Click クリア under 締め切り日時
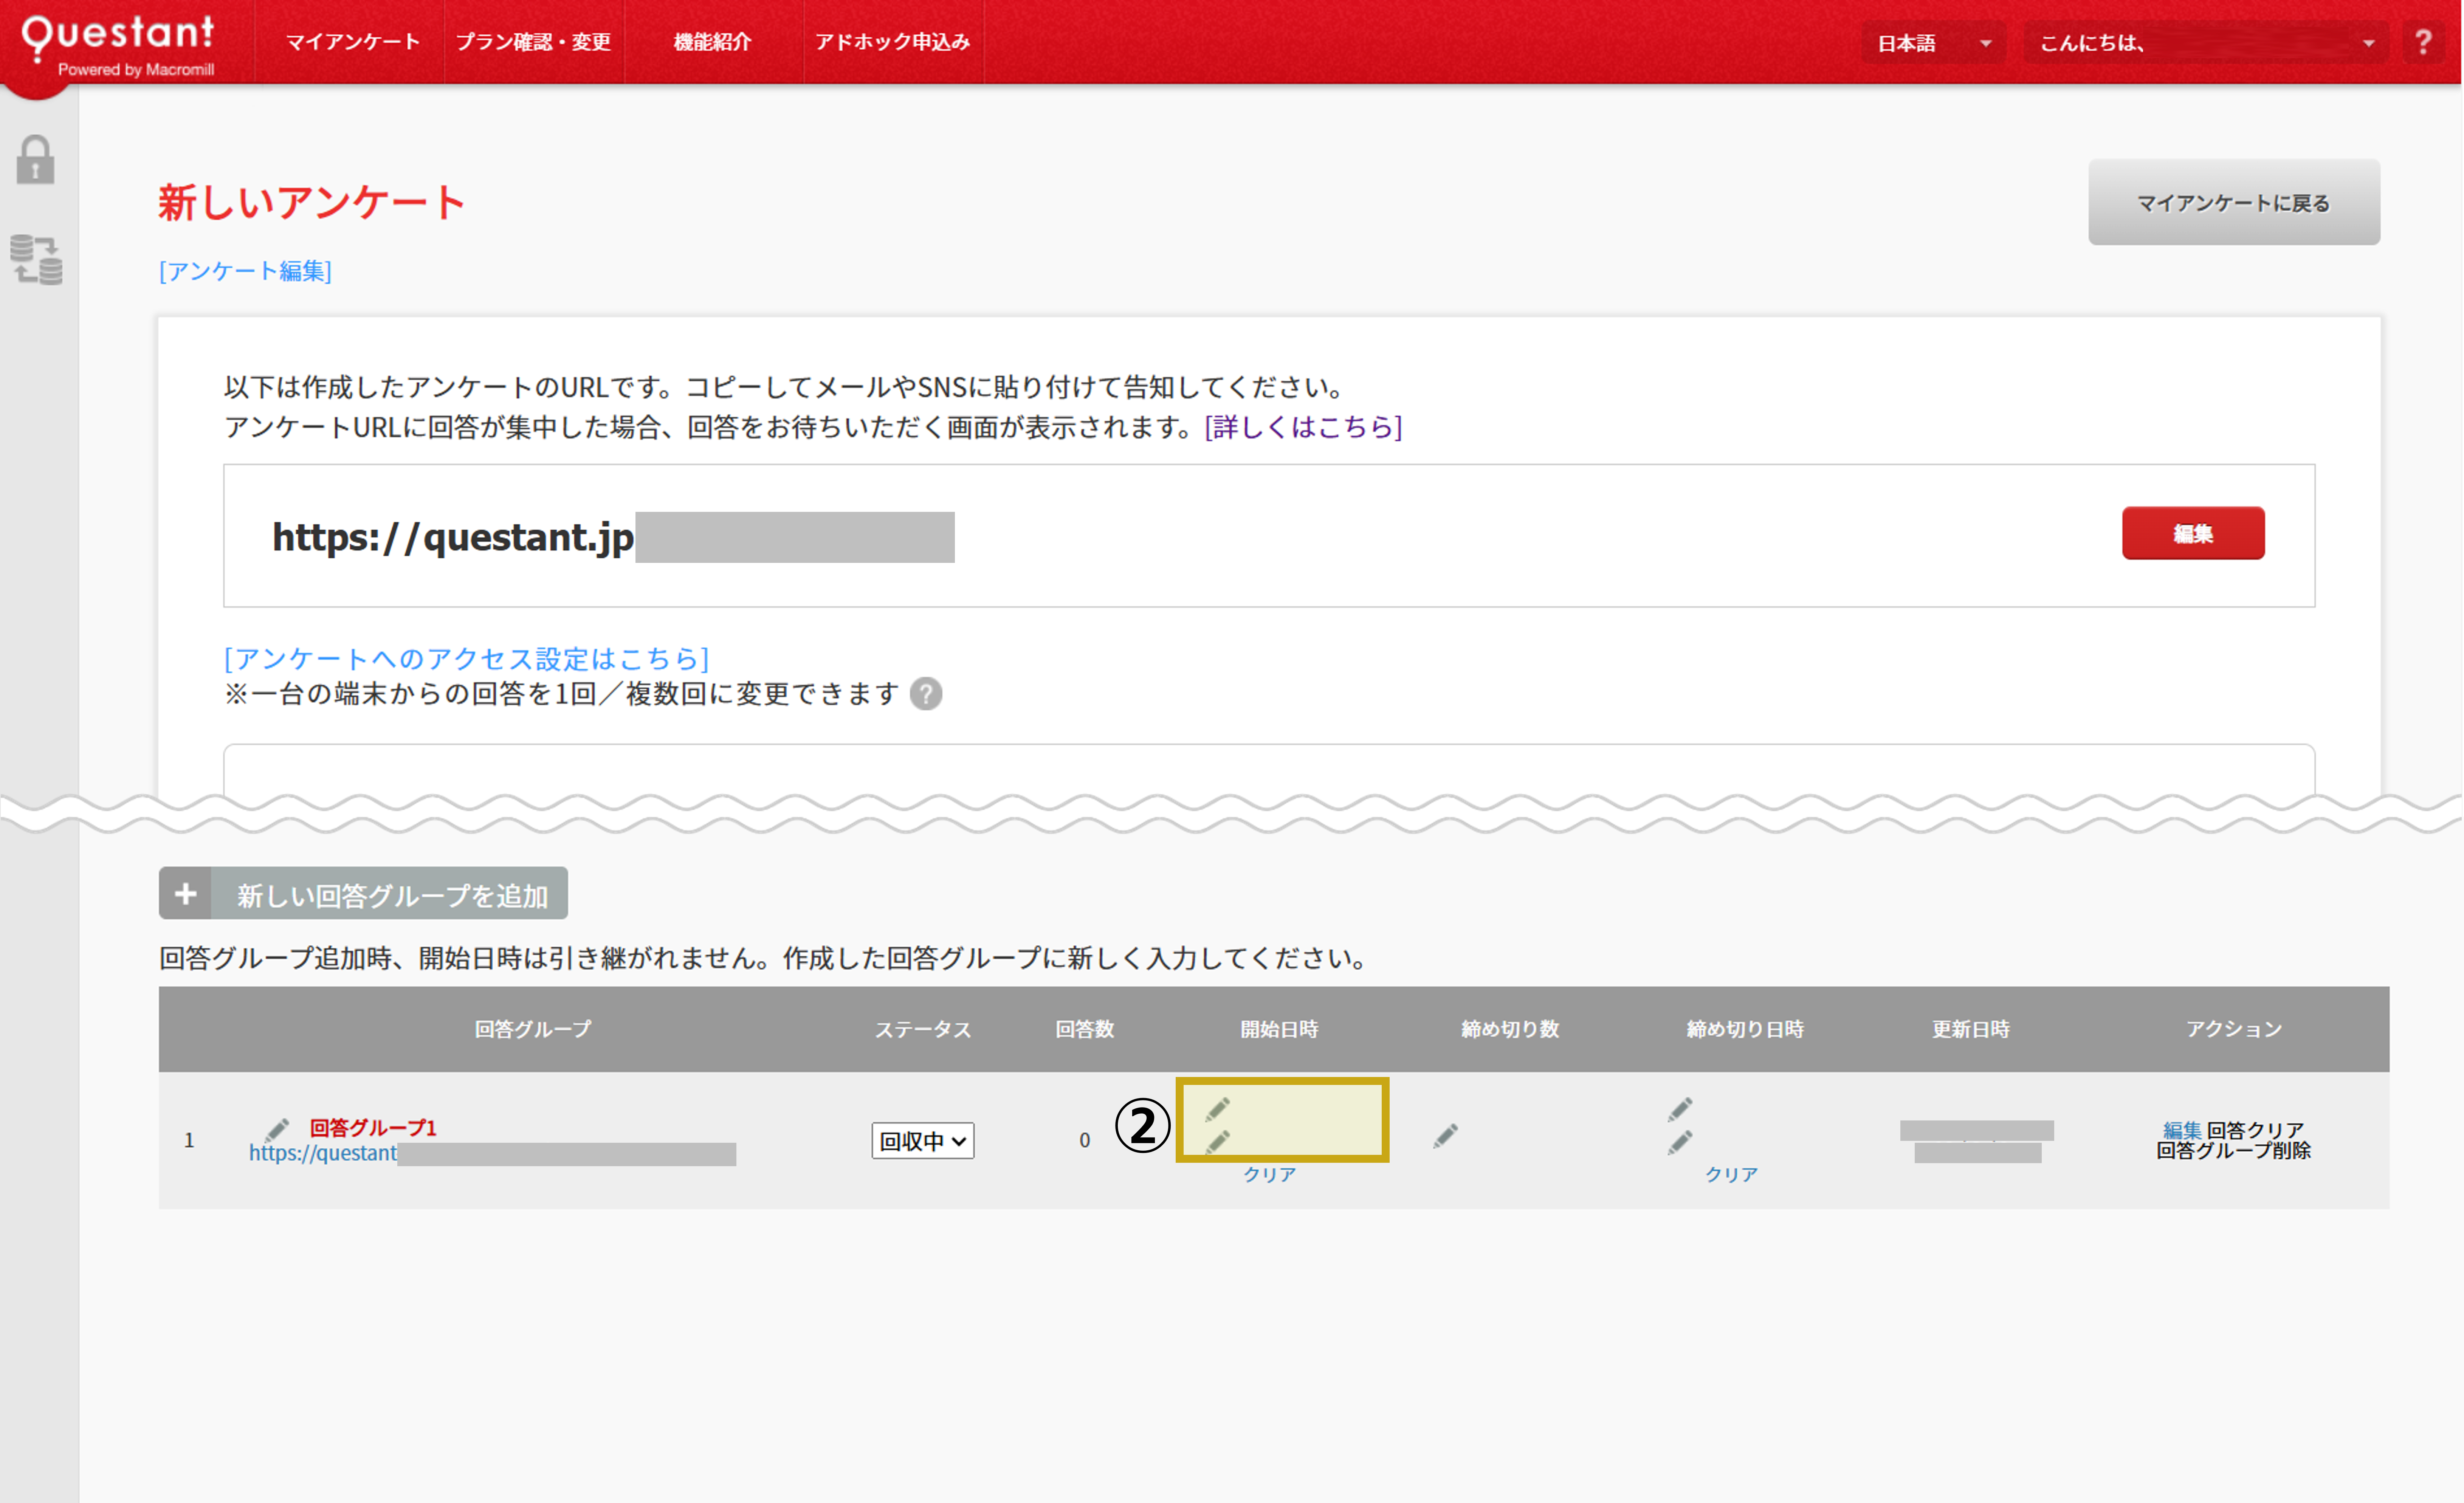 1731,1174
